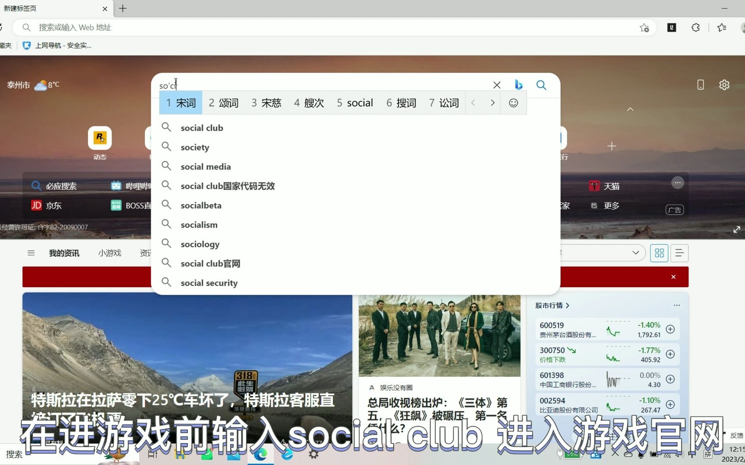Image resolution: width=745 pixels, height=465 pixels.
Task: Add stock 002594 to watchlist
Action: tap(670, 405)
